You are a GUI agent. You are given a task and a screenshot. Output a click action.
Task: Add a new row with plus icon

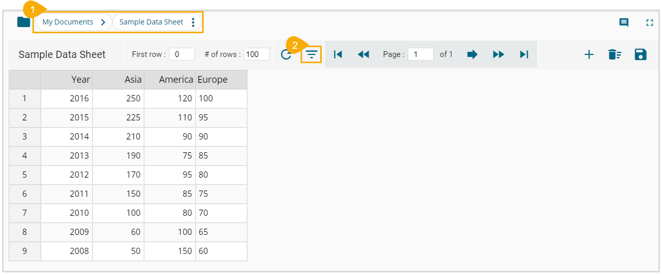click(x=589, y=55)
